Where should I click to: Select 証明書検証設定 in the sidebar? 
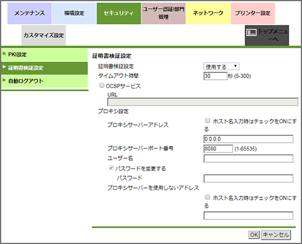click(44, 68)
